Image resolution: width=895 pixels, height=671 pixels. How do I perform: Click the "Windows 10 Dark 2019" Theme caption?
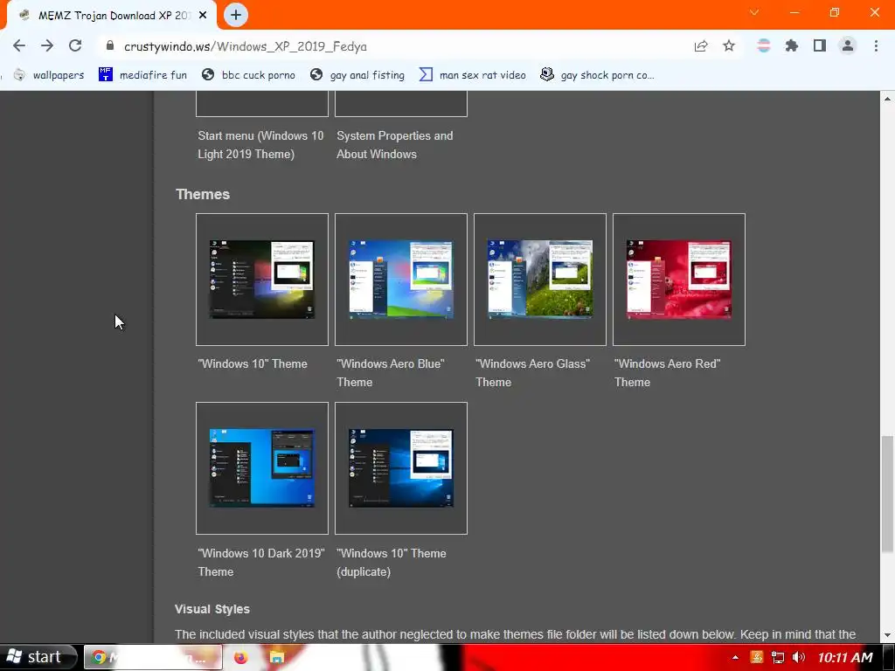[x=260, y=563]
